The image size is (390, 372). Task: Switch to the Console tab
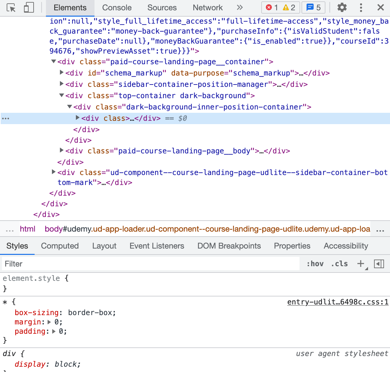point(117,8)
